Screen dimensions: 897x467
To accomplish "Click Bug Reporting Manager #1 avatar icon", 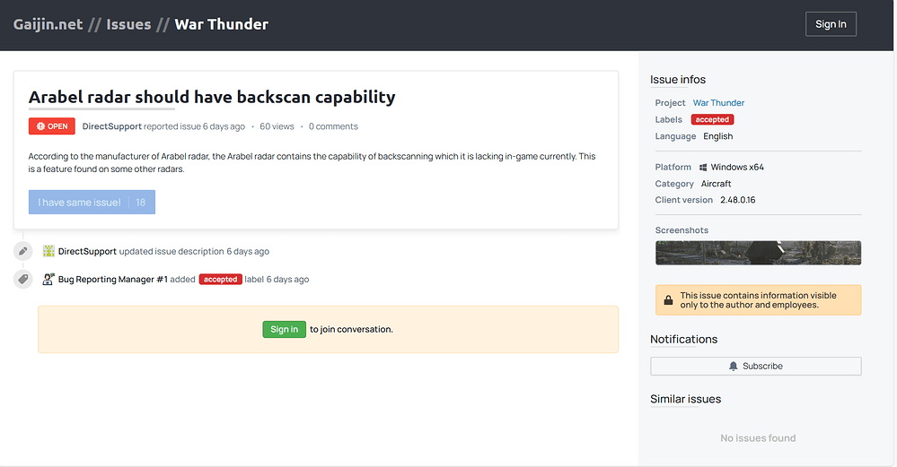I will [x=48, y=279].
